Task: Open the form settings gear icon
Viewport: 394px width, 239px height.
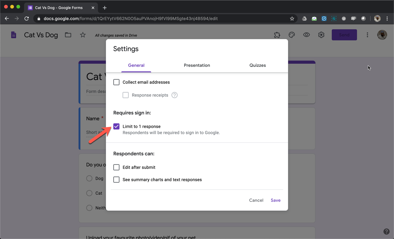Action: [x=321, y=35]
